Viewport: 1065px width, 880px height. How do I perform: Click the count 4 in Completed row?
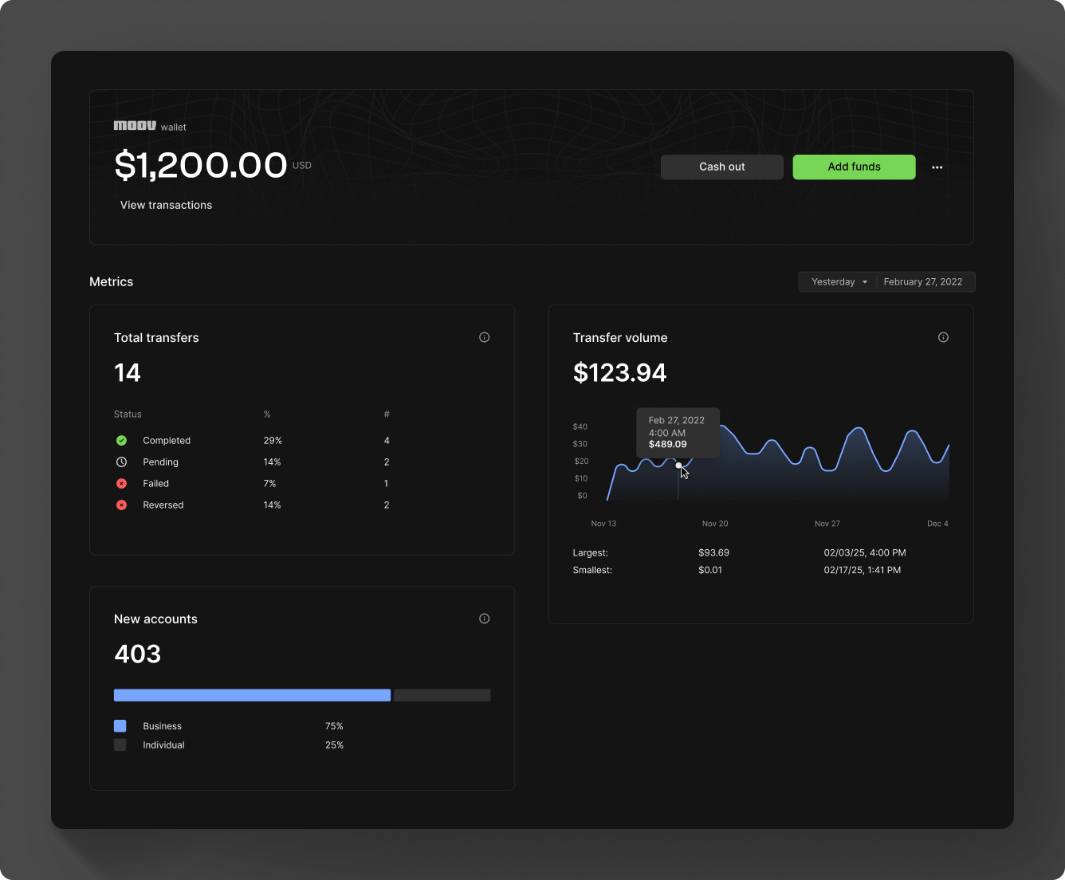click(x=387, y=440)
